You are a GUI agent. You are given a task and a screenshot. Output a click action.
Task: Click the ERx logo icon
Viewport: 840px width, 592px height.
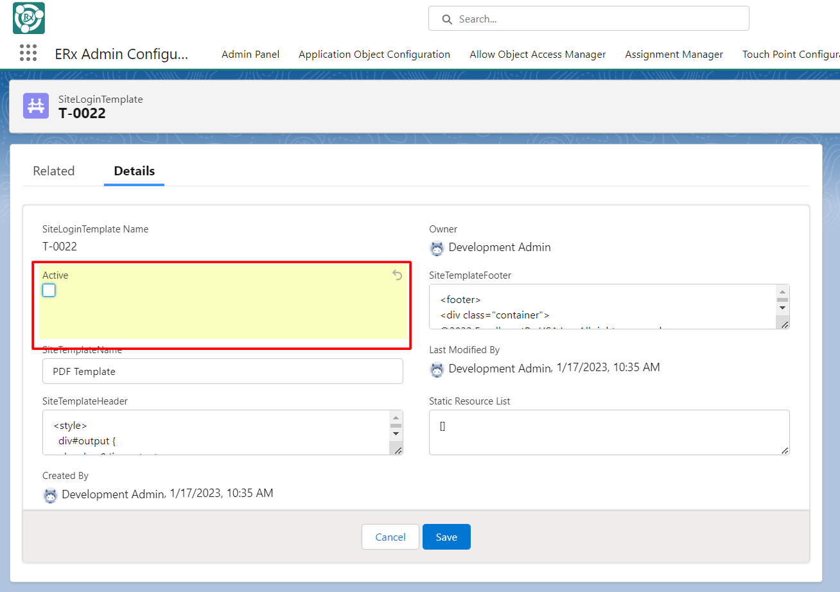point(29,18)
